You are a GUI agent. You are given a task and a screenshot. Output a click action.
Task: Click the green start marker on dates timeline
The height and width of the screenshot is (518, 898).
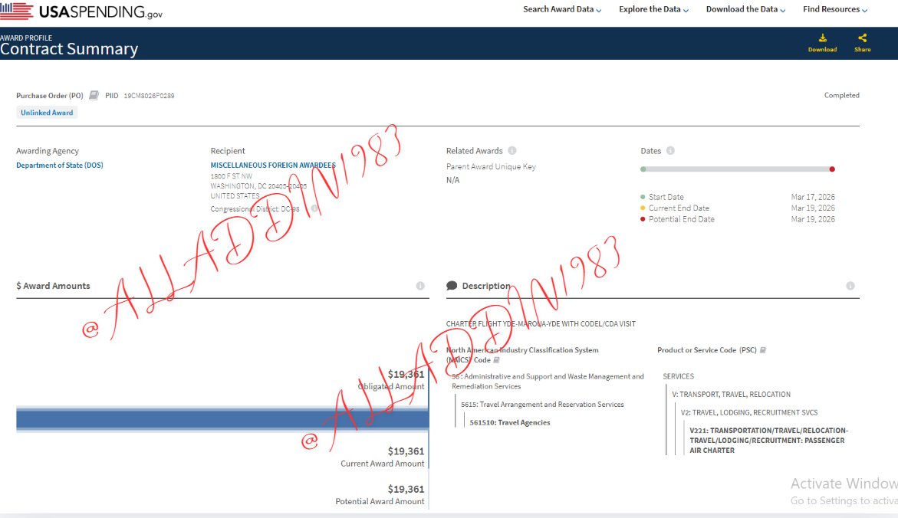click(643, 169)
